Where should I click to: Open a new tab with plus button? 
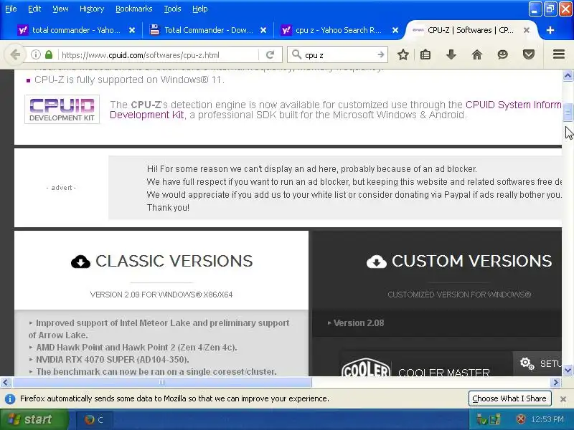click(x=550, y=30)
